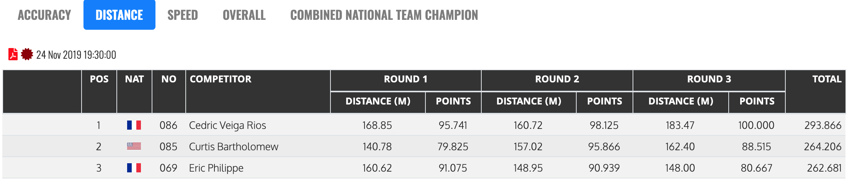Click the TOTAL column header
Screen dimensions: 847x180
[x=827, y=79]
